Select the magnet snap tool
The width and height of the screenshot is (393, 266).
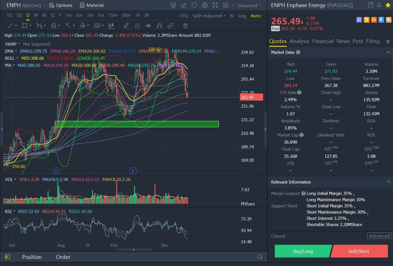point(159,26)
